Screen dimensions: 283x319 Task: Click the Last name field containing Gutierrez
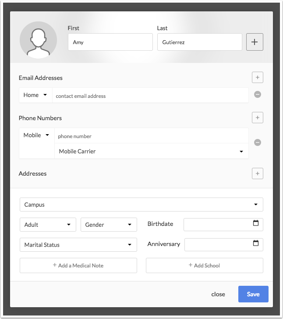[x=200, y=42]
